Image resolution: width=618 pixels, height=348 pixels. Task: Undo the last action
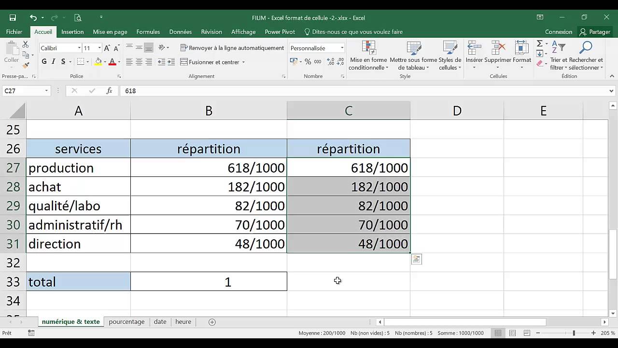(33, 17)
